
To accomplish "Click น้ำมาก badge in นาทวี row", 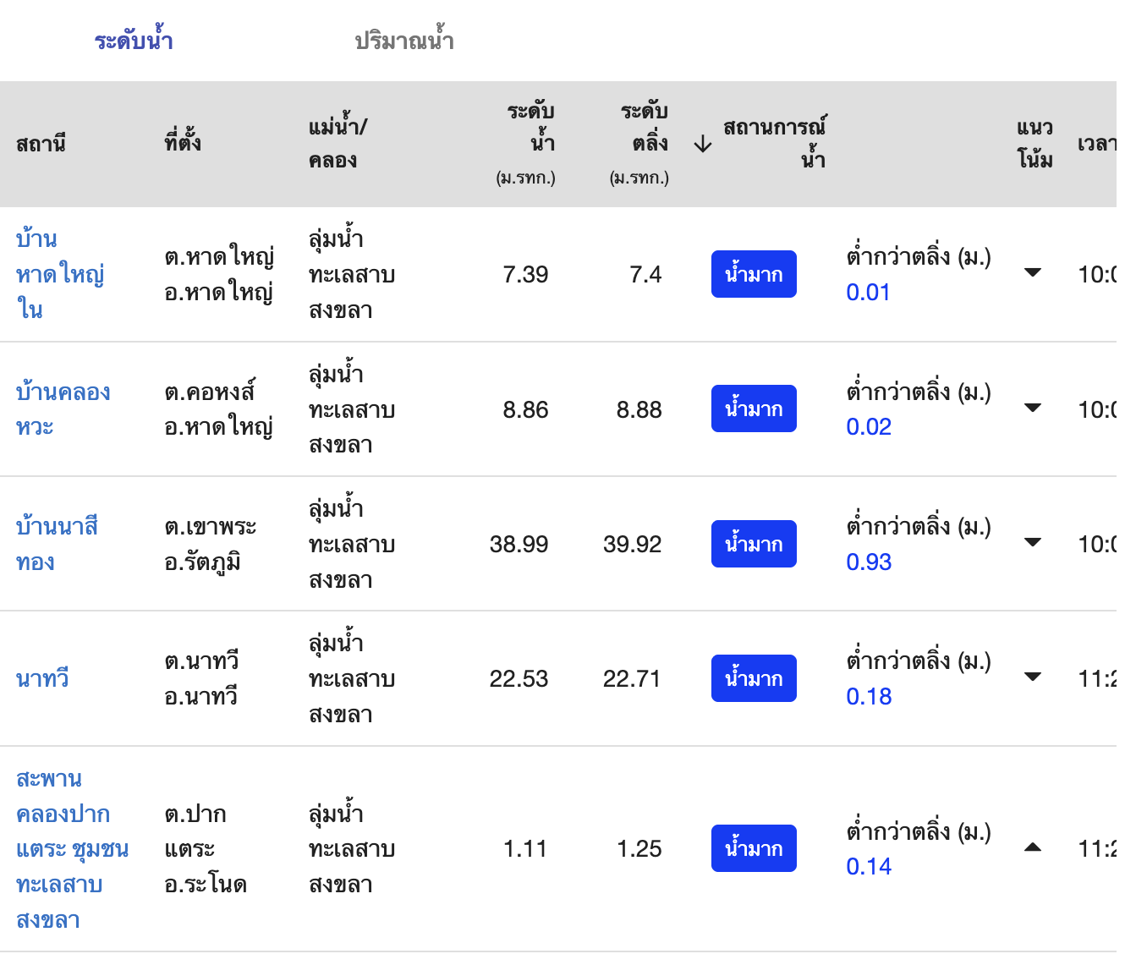I will (x=754, y=679).
